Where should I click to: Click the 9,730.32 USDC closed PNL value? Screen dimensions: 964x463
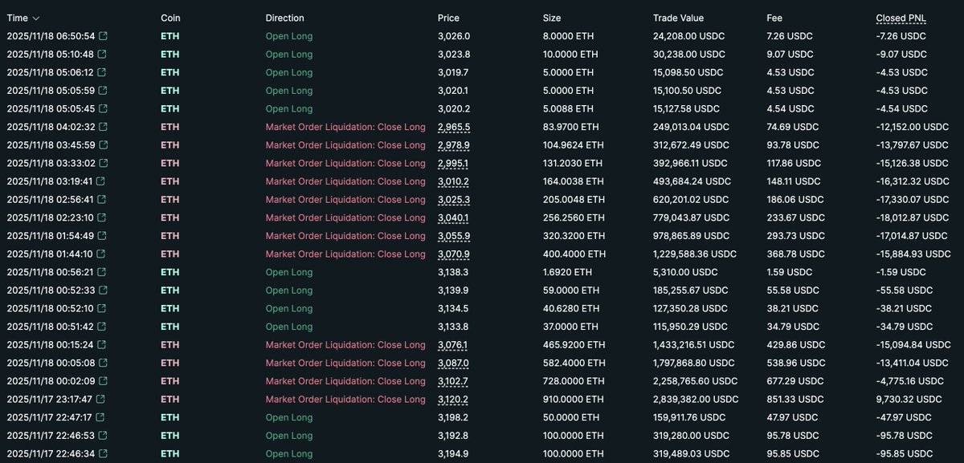coord(906,400)
